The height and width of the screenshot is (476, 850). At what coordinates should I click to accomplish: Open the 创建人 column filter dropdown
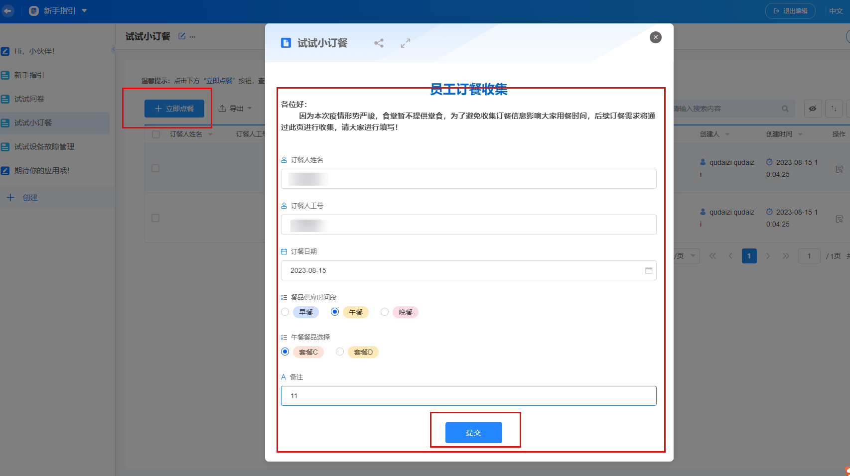tap(727, 134)
